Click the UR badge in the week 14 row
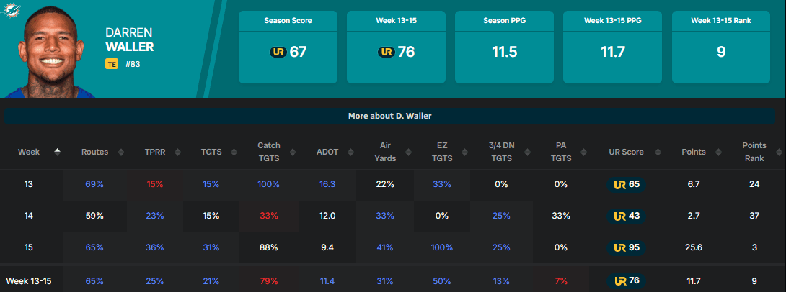Viewport: 786px width, 292px height. click(x=619, y=215)
